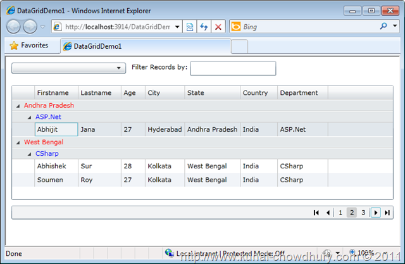The height and width of the screenshot is (264, 405).
Task: Open a new browser tab
Action: click(239, 46)
